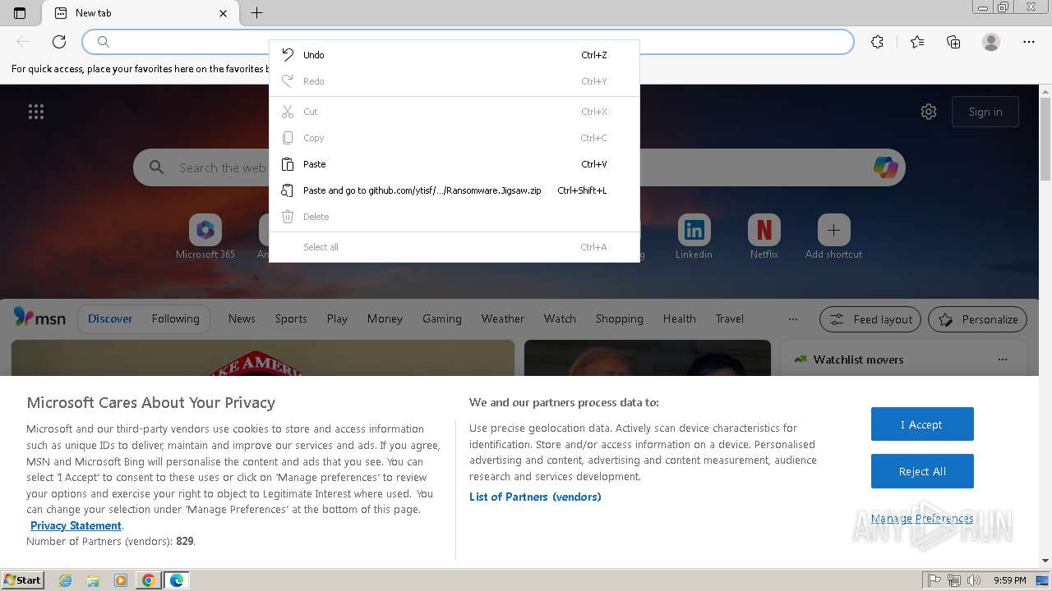The image size is (1052, 591).
Task: Open the MSN apps grid launcher
Action: click(36, 112)
